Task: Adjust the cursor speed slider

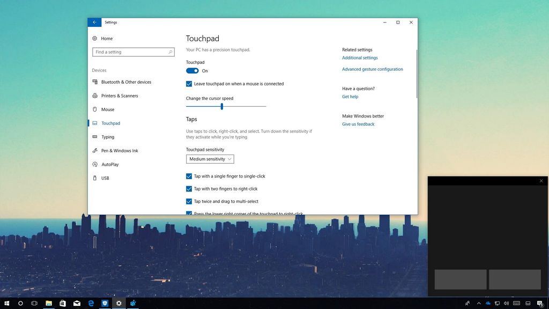Action: click(221, 106)
